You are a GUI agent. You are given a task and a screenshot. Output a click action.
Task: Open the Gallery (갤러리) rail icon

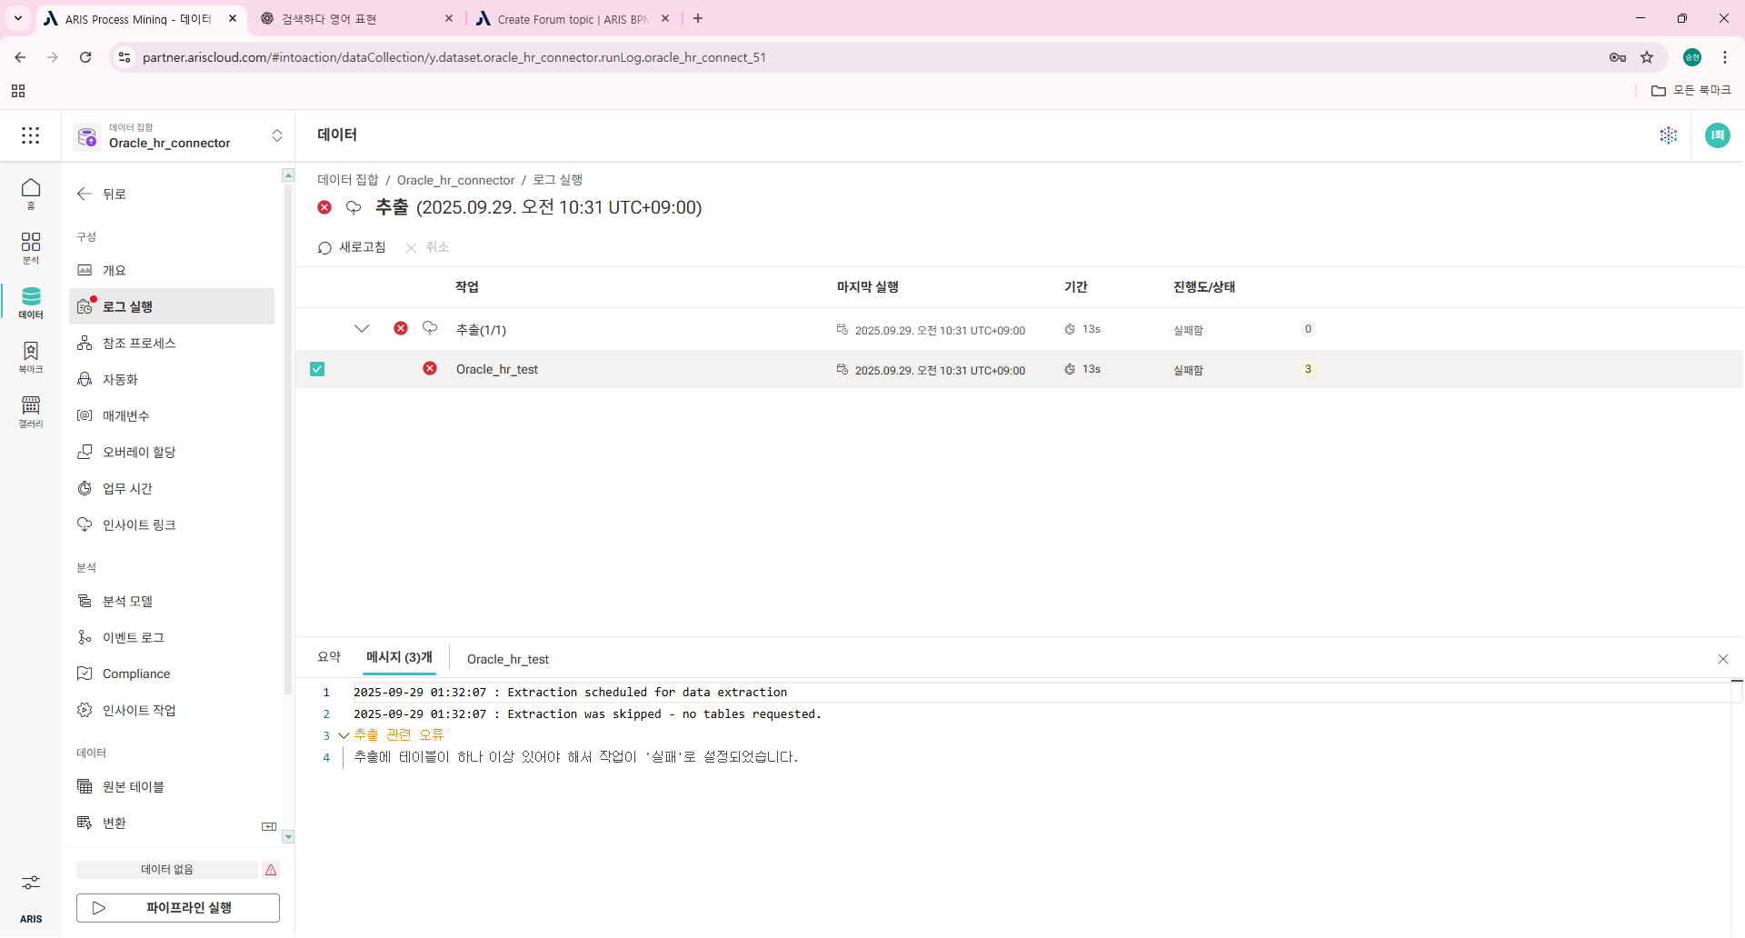pyautogui.click(x=31, y=410)
